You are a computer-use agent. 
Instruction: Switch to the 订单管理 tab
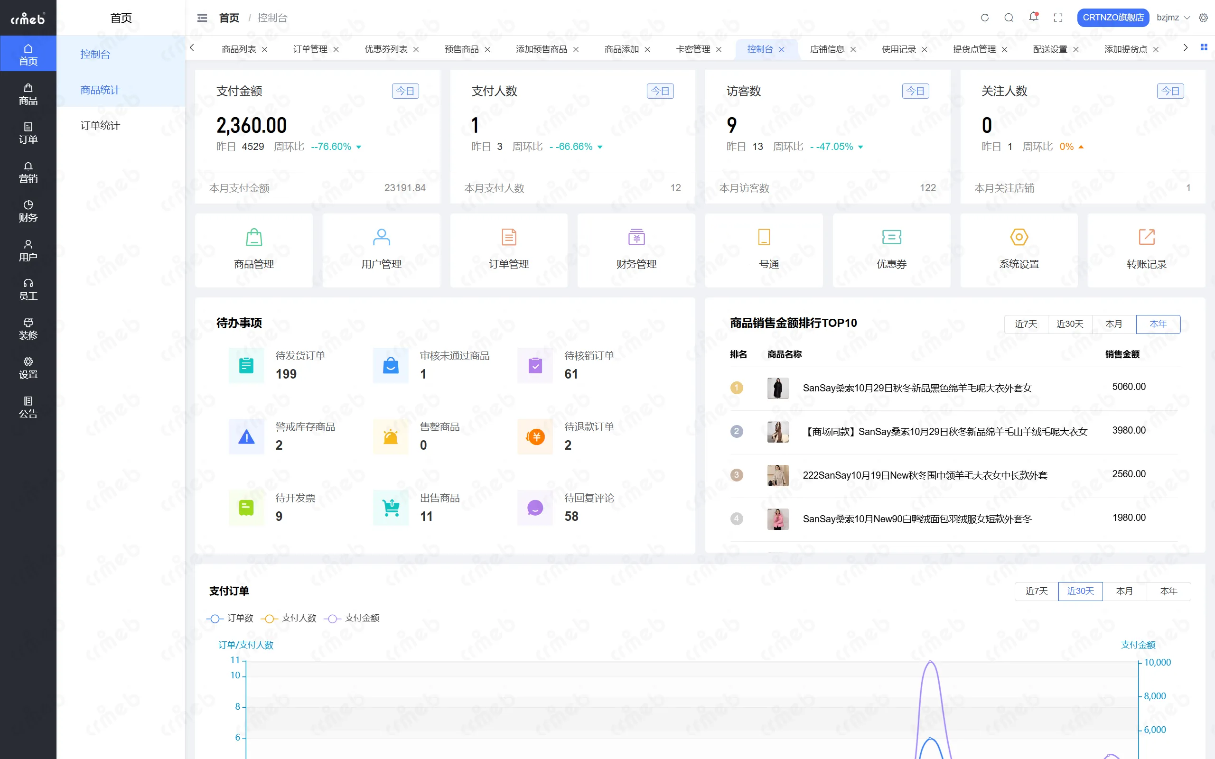pos(310,49)
